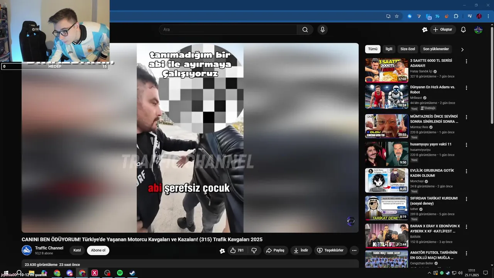Open the media controls icon in Chrome toolbar
This screenshot has width=494, height=278.
point(470,16)
